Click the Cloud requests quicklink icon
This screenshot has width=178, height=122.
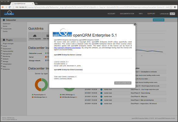click(x=35, y=36)
